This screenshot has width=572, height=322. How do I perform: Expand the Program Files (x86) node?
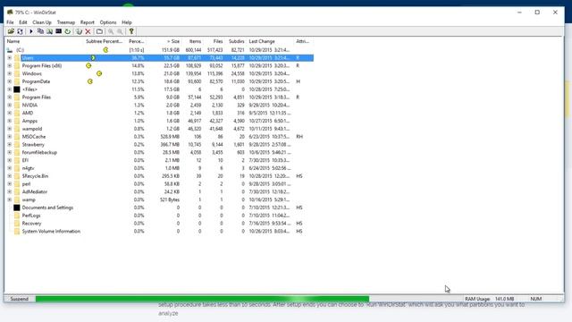tap(10, 65)
